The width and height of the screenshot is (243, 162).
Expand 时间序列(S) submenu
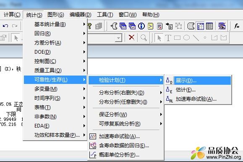[55, 98]
